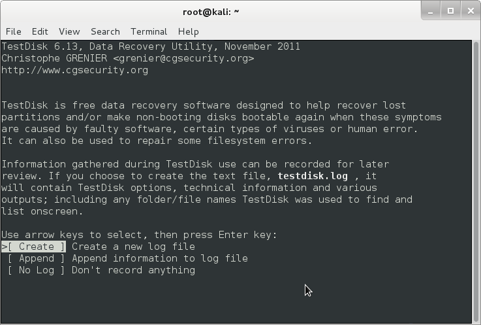Click the root@kali window title bar
This screenshot has width=481, height=325.
211,12
